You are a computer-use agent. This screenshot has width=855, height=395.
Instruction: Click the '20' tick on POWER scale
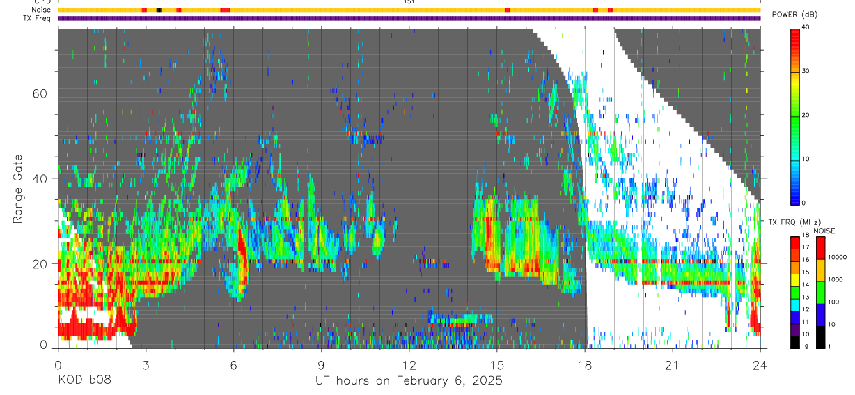pyautogui.click(x=806, y=115)
